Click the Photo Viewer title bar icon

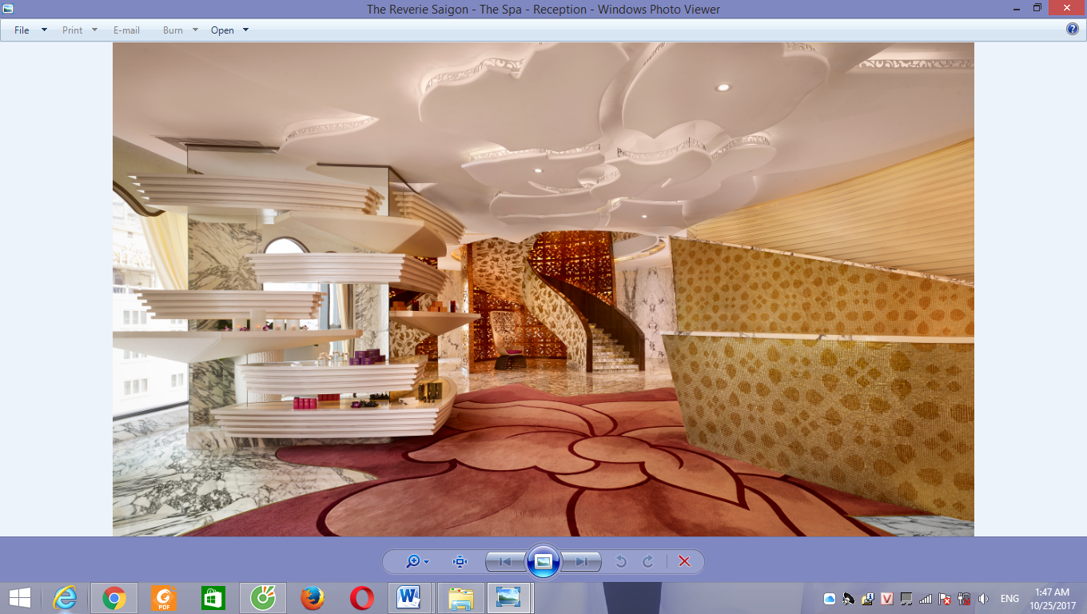[x=9, y=9]
